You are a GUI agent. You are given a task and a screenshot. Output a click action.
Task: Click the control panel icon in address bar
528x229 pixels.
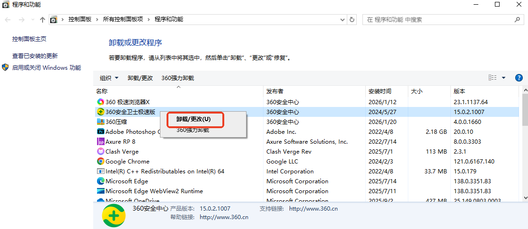click(x=53, y=19)
